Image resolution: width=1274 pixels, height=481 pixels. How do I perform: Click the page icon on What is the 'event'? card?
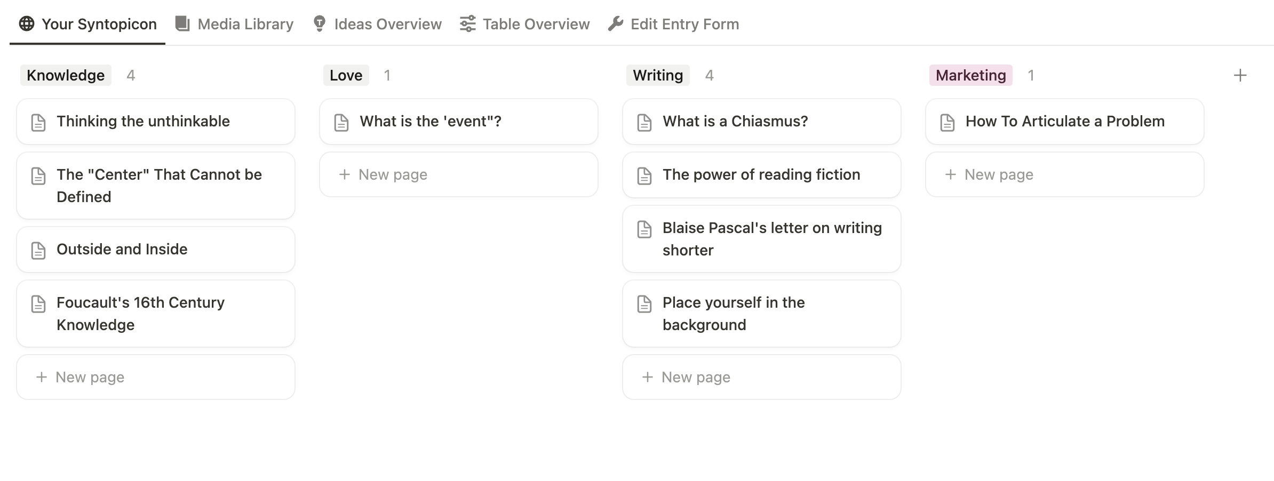coord(342,122)
